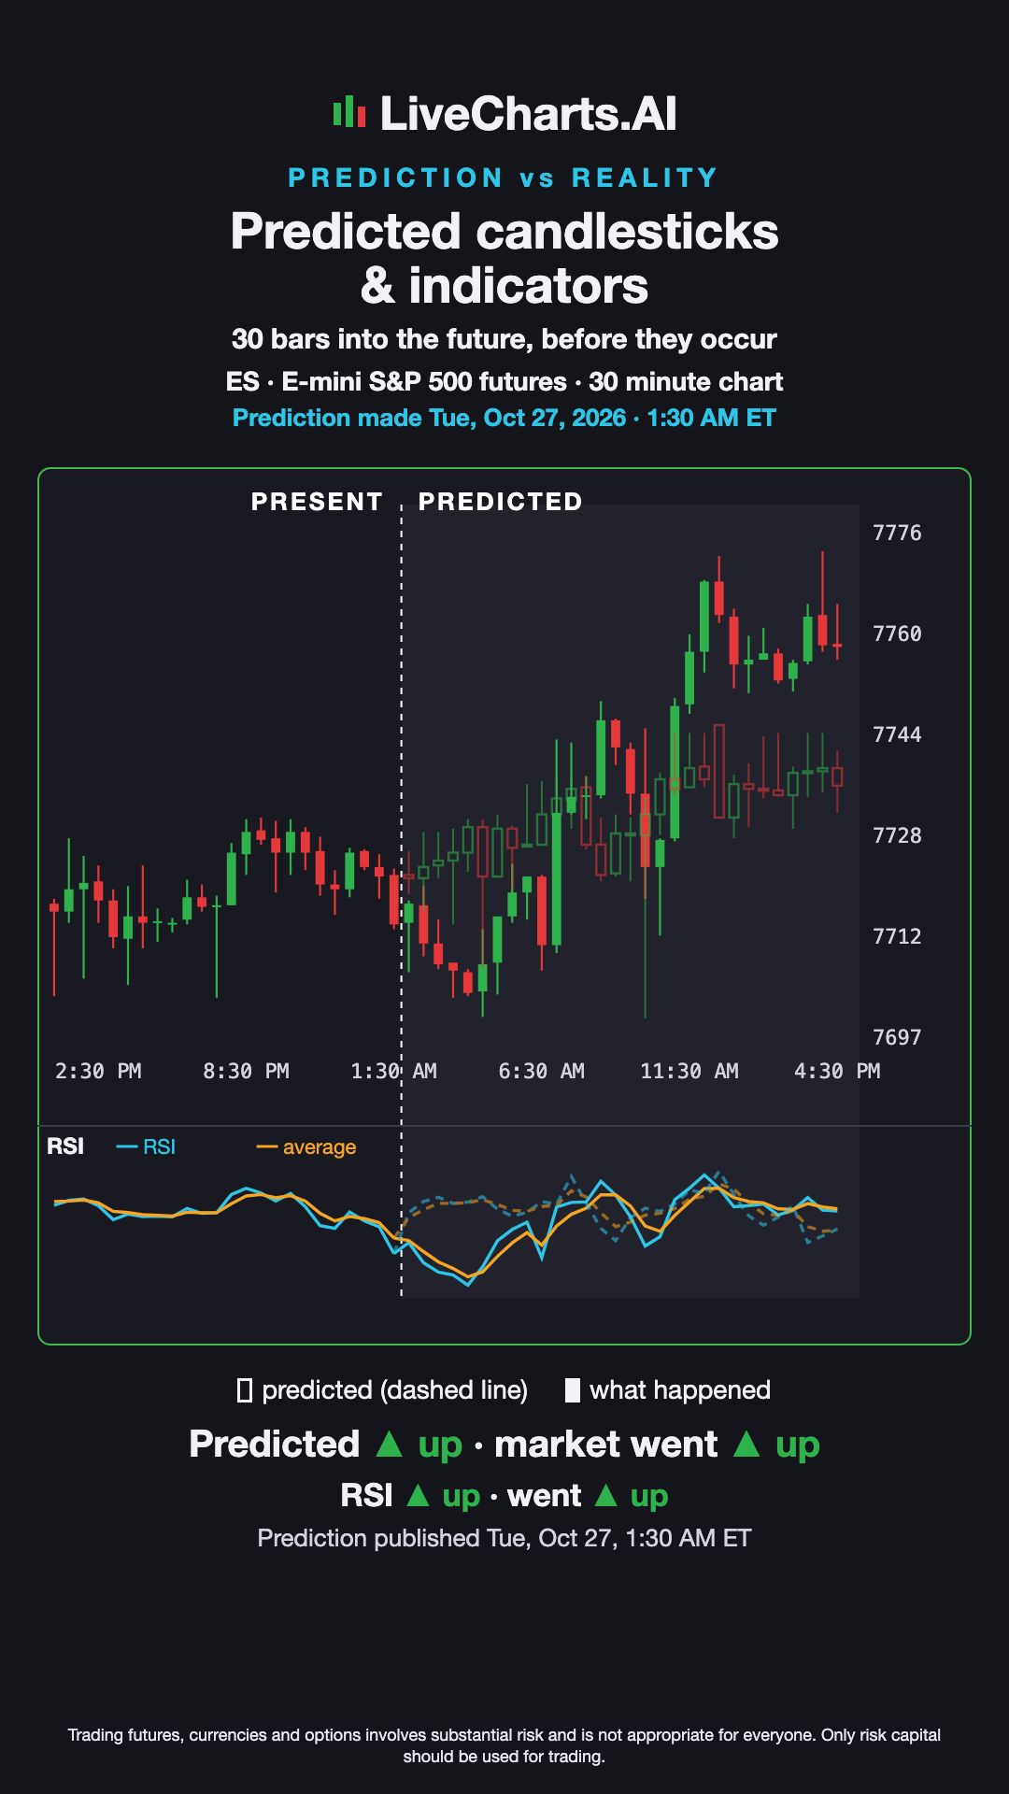1009x1794 pixels.
Task: Click '30 bars into the future' subtitle
Action: tap(504, 339)
